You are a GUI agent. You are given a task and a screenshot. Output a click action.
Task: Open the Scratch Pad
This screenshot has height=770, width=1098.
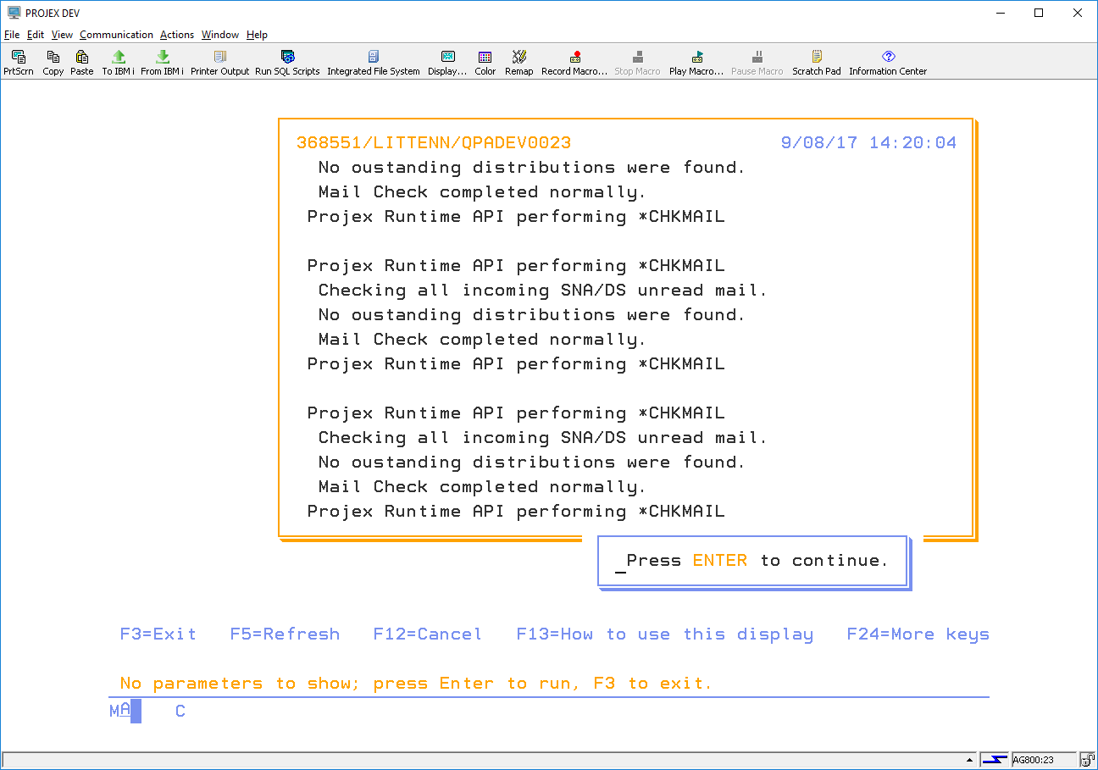(x=817, y=63)
